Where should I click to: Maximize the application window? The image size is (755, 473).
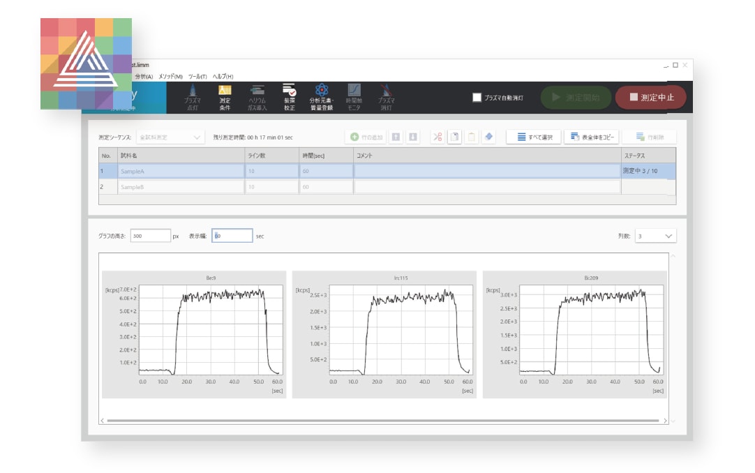[675, 65]
